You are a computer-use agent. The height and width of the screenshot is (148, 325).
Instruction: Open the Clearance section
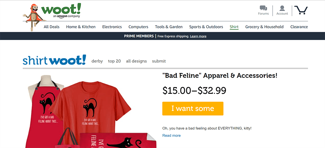click(x=299, y=27)
